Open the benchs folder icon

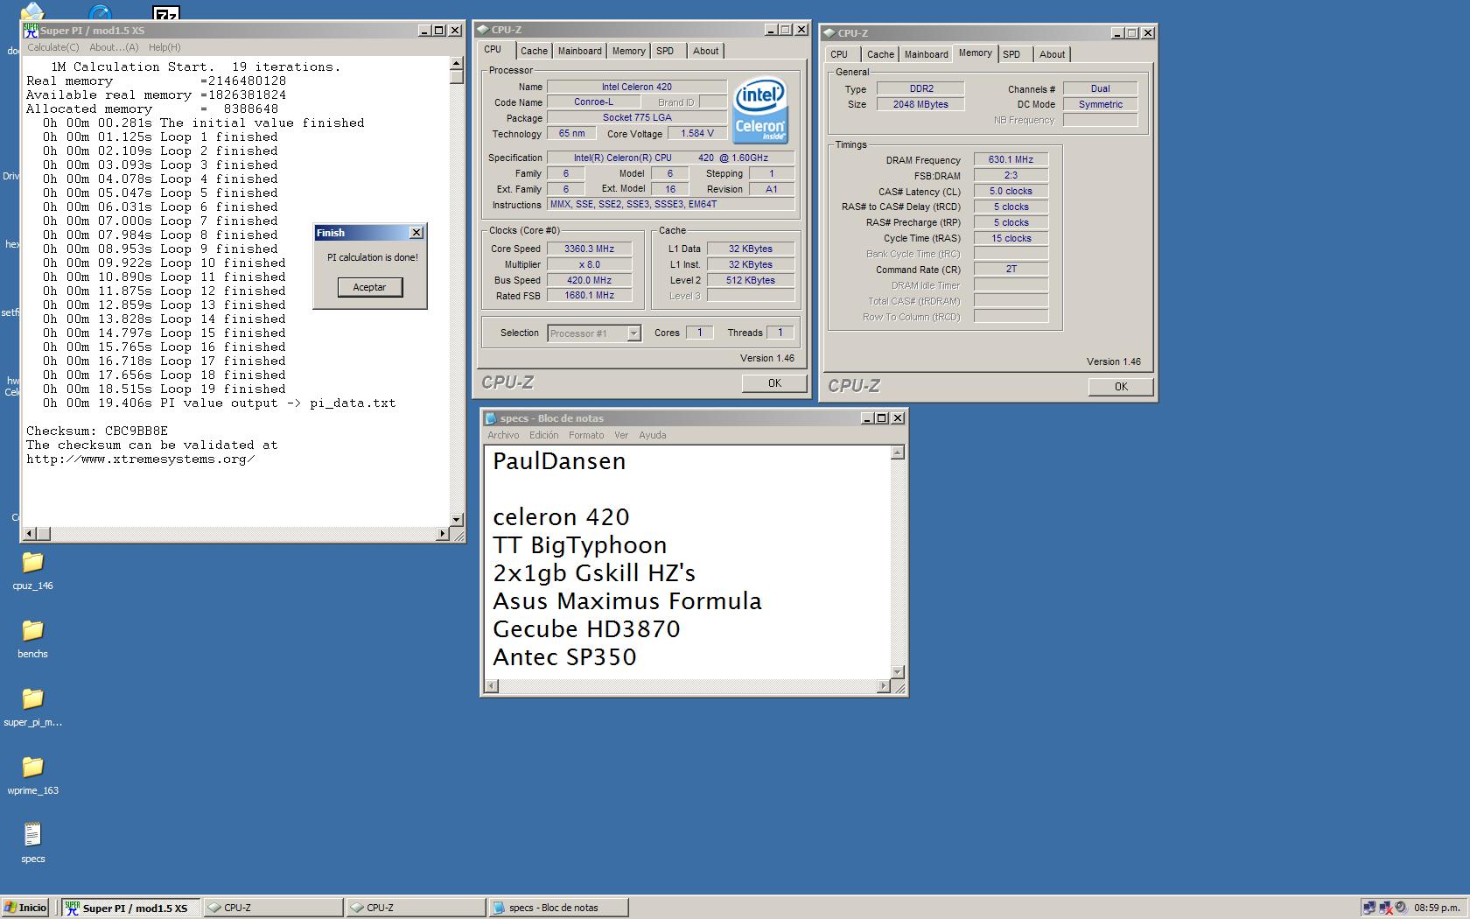(x=32, y=630)
